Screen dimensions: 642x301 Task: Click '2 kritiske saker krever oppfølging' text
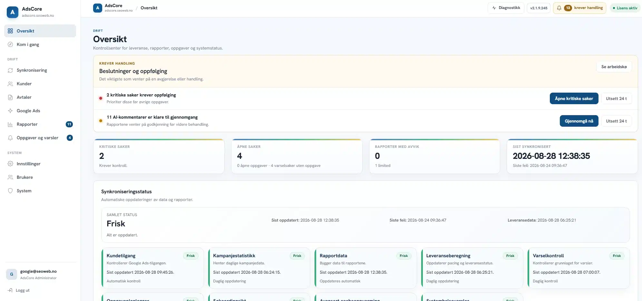[141, 95]
